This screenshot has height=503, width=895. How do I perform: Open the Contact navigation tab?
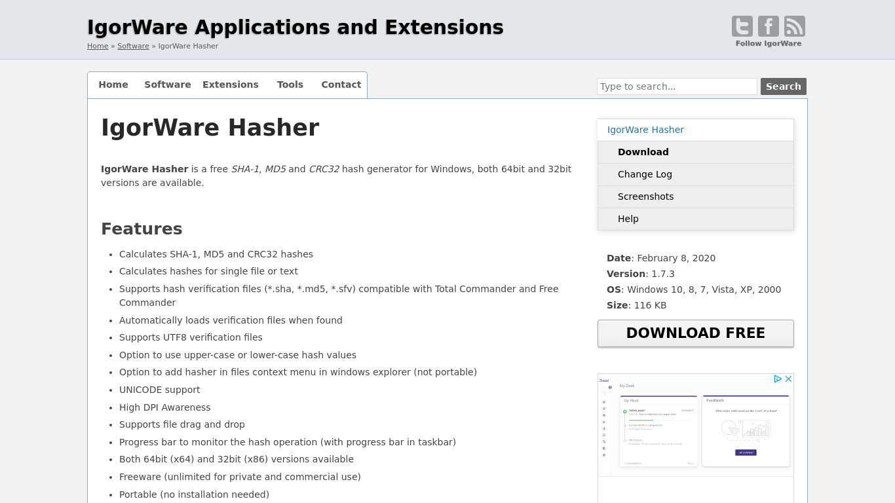pos(341,84)
